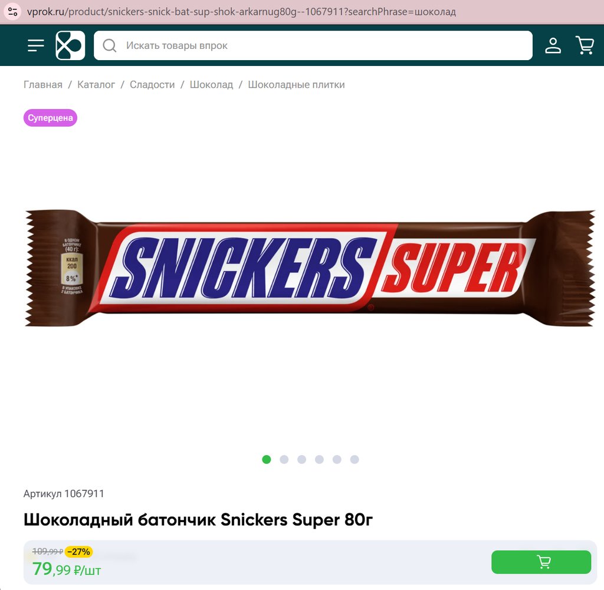Open Шоколадные плитки breadcrumb
Image resolution: width=604 pixels, height=590 pixels.
[296, 85]
